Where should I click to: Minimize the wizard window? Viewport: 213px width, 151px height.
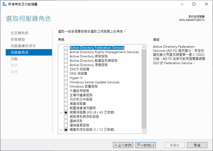coord(182,4)
